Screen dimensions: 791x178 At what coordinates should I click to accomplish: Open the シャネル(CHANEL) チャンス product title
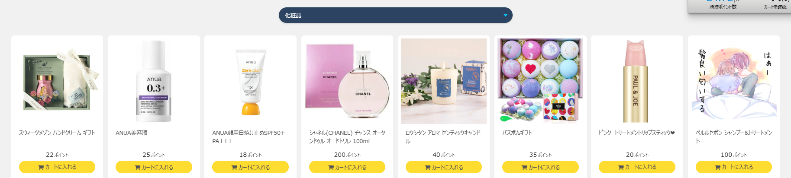tap(347, 137)
